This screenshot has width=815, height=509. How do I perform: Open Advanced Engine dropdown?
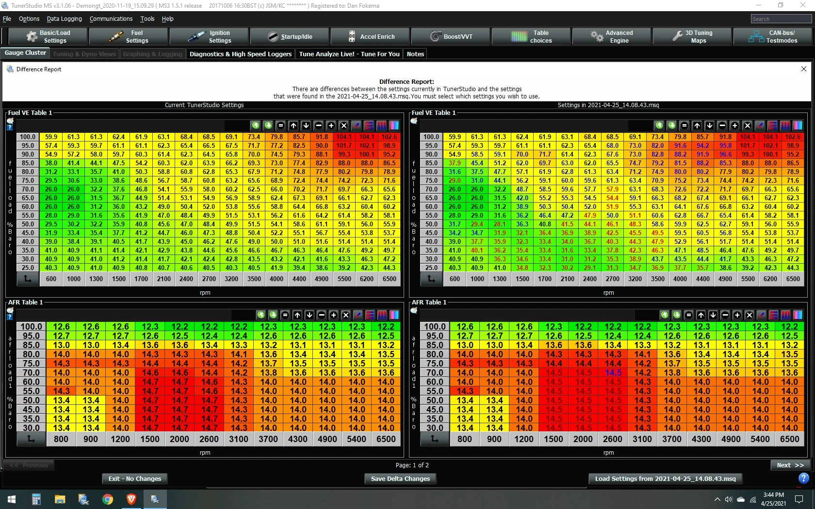pyautogui.click(x=612, y=37)
